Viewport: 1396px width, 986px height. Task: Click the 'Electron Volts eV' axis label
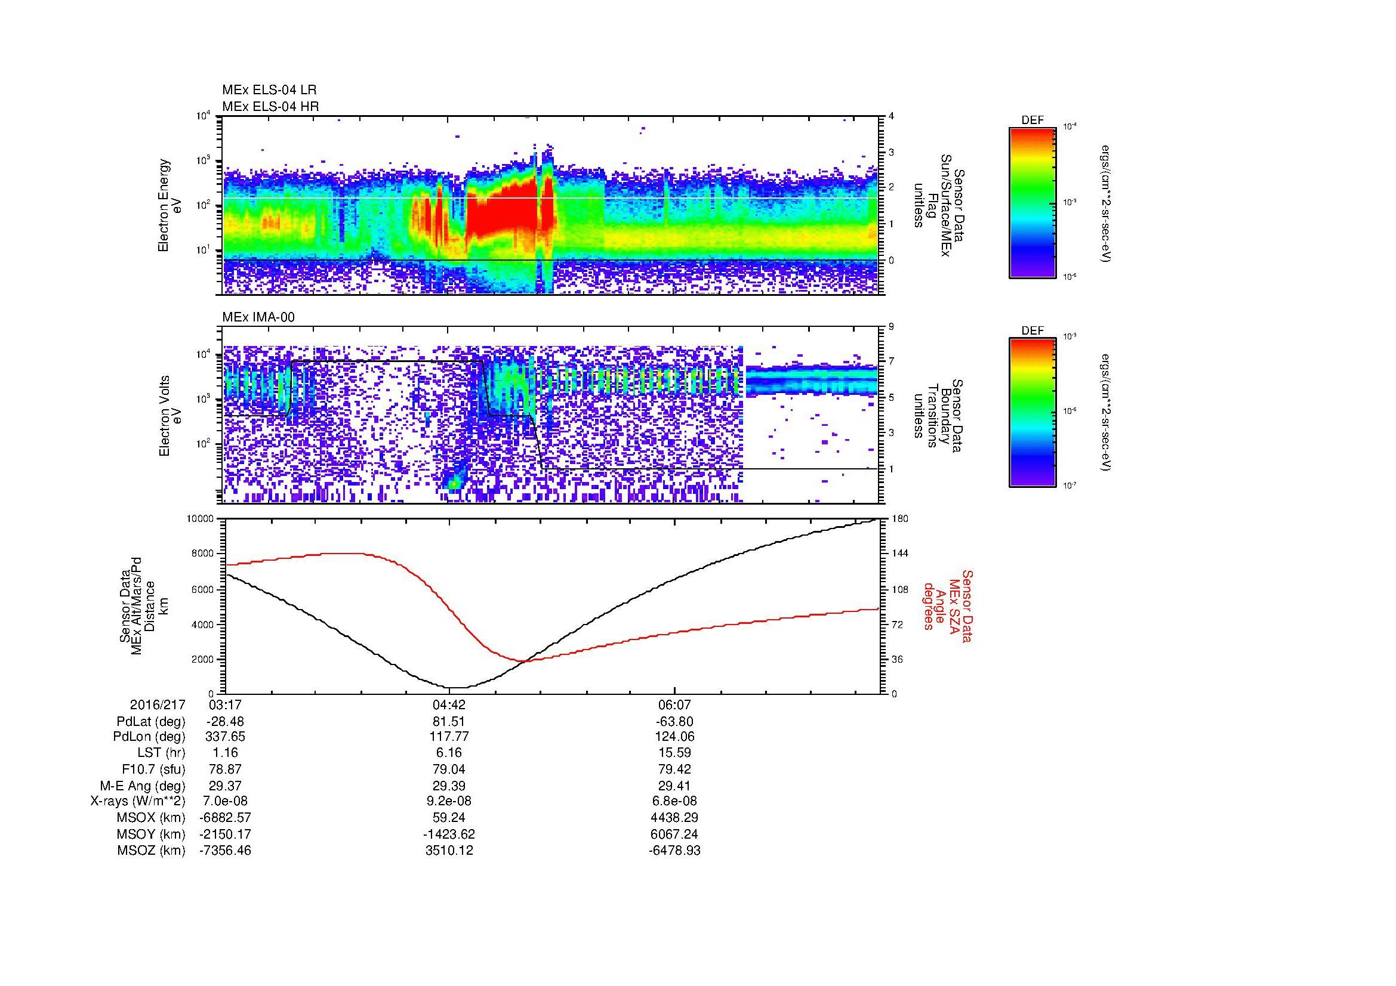pyautogui.click(x=170, y=416)
